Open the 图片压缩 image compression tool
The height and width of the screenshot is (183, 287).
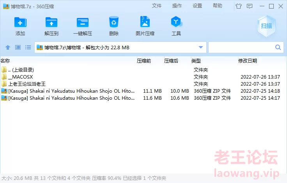tap(145, 22)
